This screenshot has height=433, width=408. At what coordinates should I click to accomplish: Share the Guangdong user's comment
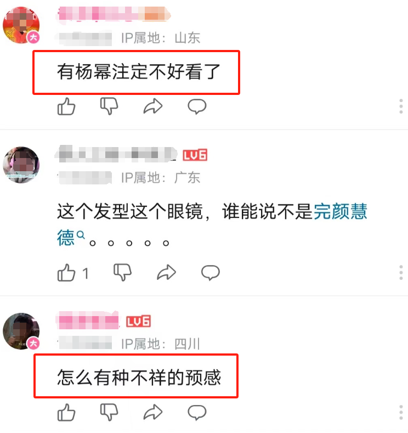point(166,273)
